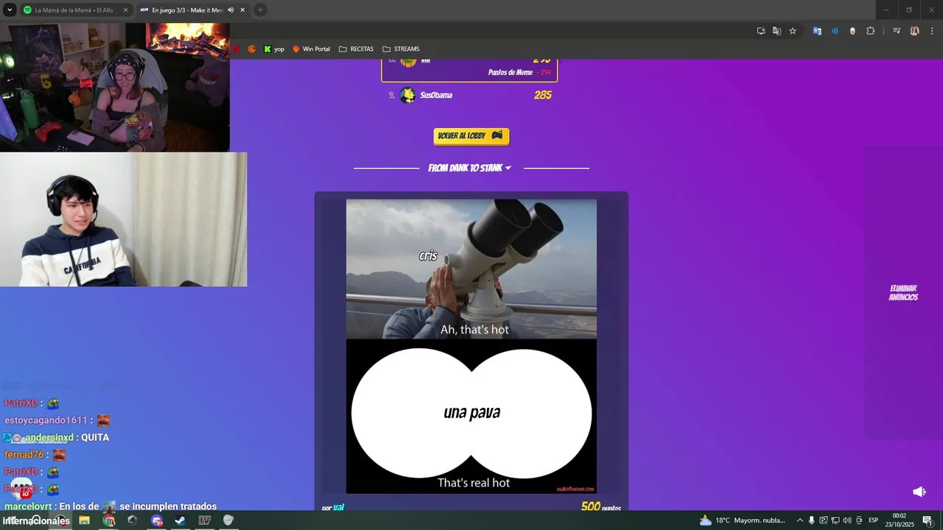
Task: Open the Extensions puzzle piece menu
Action: point(871,31)
